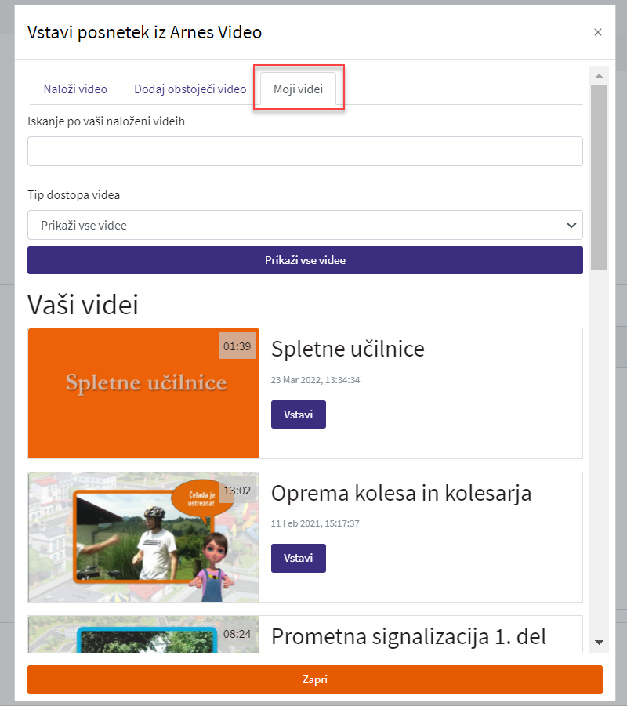Insert Oprema kolesa in kolesarja via Vstavi
Viewport: 627px width, 706px height.
(x=298, y=559)
